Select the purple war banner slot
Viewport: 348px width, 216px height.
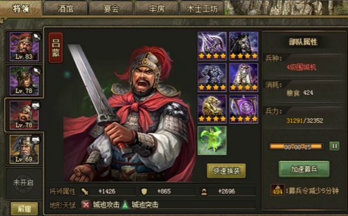pos(243,109)
